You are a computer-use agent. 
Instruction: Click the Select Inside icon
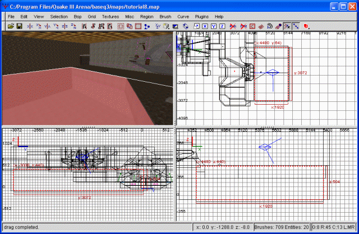tap(110, 26)
